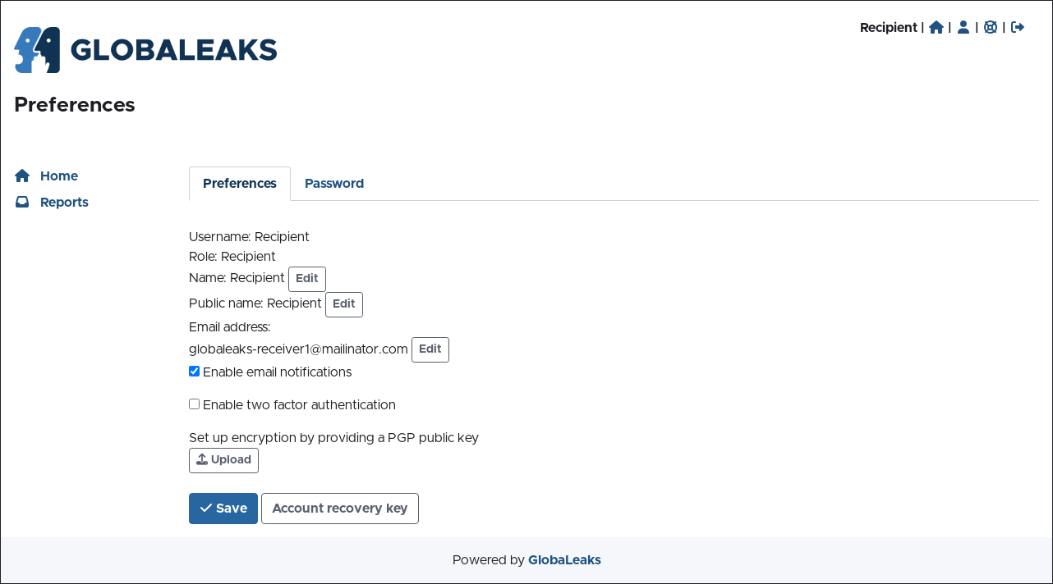
Task: Open the GlobaLeaks footer link
Action: click(564, 560)
